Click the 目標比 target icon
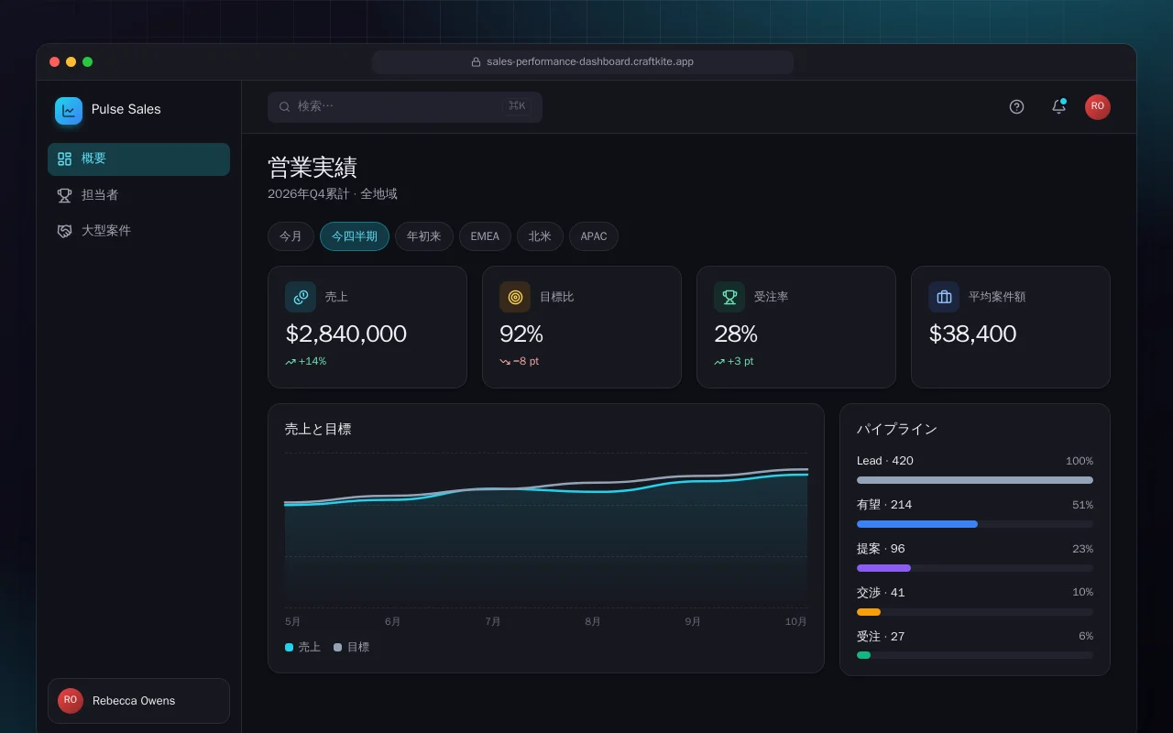The width and height of the screenshot is (1173, 733). pyautogui.click(x=515, y=297)
